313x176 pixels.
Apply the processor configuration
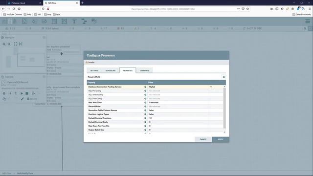pyautogui.click(x=221, y=139)
